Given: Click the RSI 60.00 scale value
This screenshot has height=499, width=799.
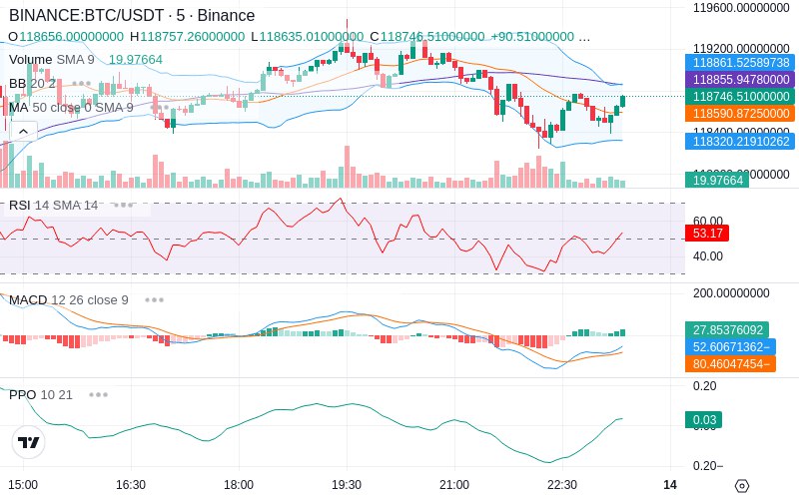Looking at the screenshot, I should click(708, 221).
